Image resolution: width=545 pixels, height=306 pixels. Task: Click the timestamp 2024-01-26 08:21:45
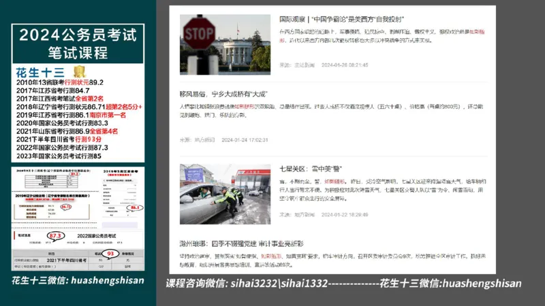coord(345,65)
